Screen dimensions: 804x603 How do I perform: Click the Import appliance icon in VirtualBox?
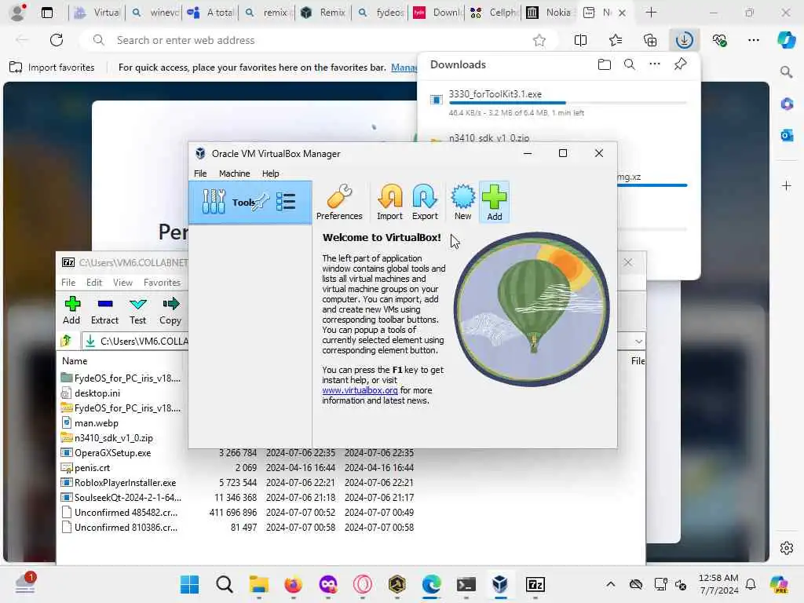[x=389, y=202]
